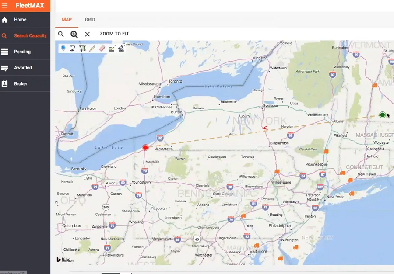Select the pushpin drawing tool
The width and height of the screenshot is (394, 274).
(x=63, y=48)
